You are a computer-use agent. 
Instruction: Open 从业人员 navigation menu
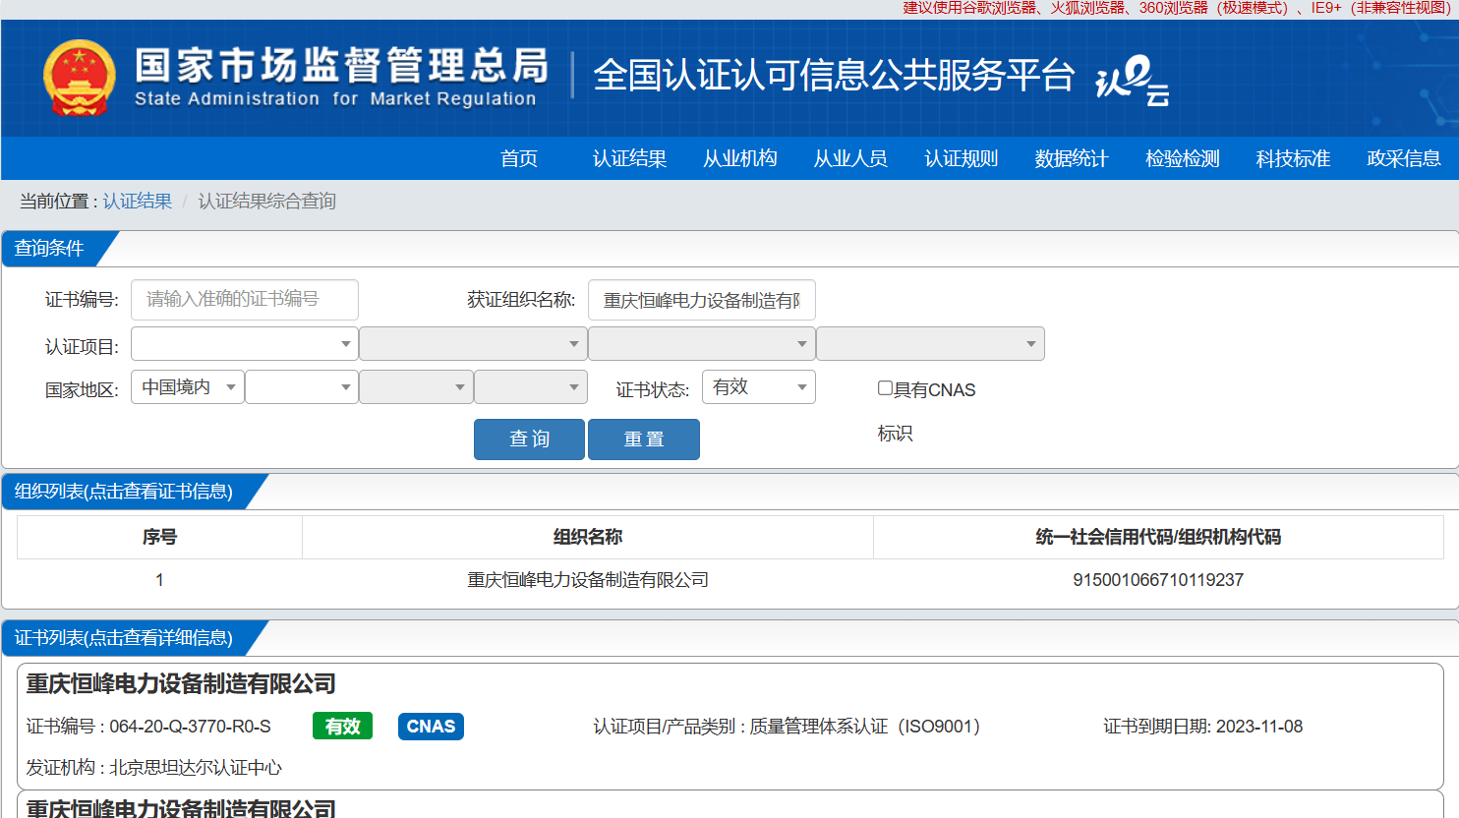tap(850, 158)
